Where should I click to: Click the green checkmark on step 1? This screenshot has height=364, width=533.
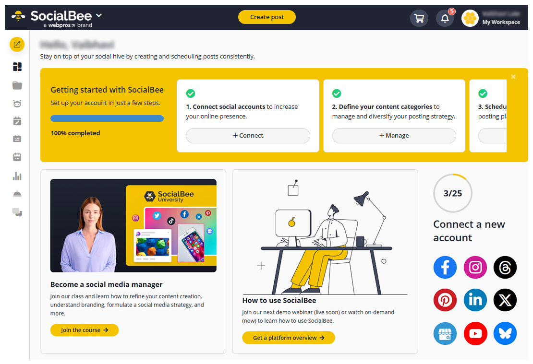click(x=191, y=94)
